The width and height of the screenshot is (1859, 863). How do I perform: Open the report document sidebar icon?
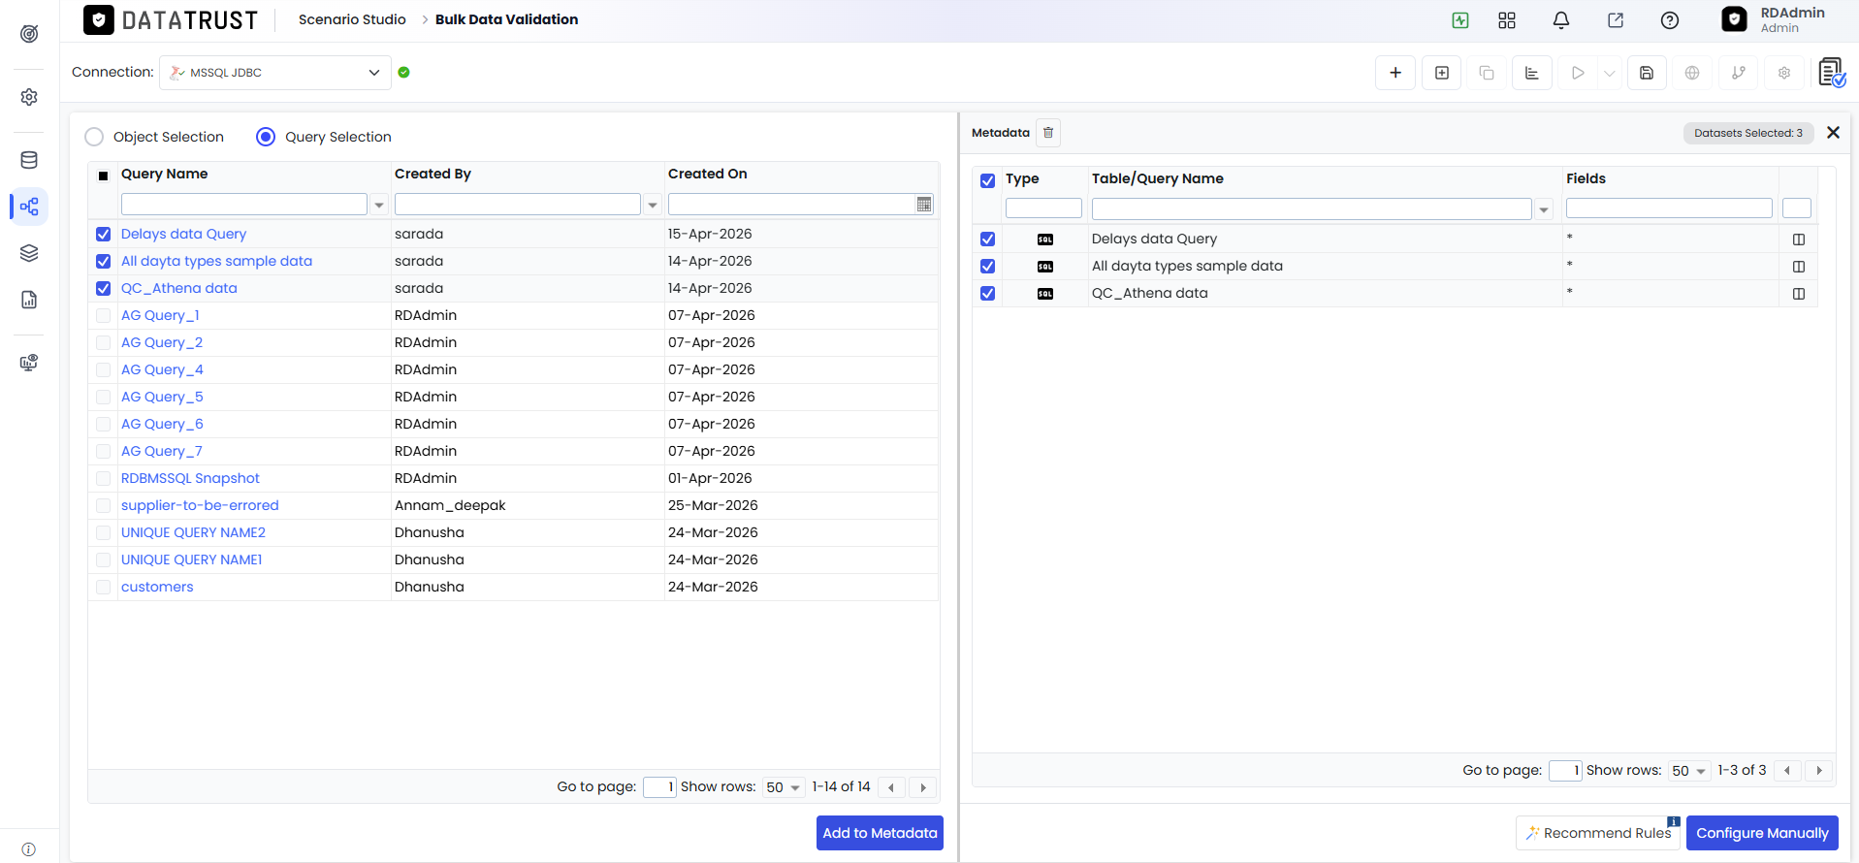[x=29, y=300]
